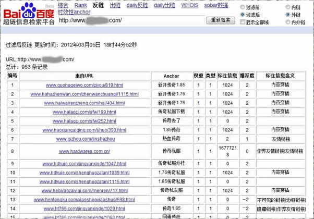314x219 pixels.
Task: Click anchor cell 传奇私服下载
Action: (x=172, y=112)
